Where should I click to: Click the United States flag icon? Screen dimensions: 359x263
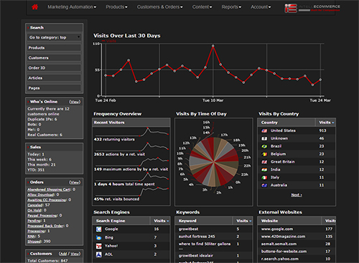pos(264,130)
